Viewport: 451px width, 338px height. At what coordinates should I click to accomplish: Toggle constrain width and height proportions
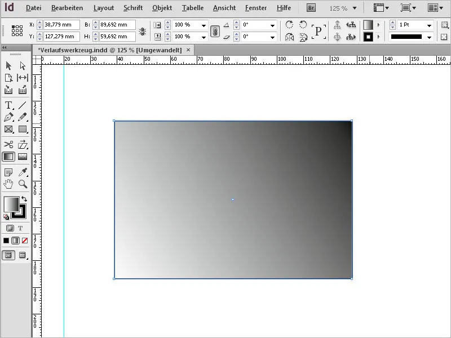(143, 31)
